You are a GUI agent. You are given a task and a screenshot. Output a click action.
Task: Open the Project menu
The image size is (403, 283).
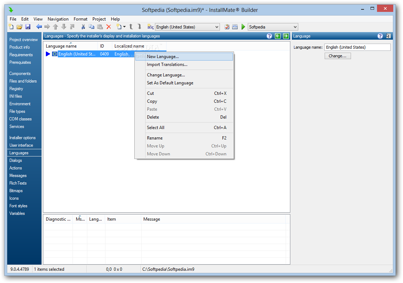99,19
